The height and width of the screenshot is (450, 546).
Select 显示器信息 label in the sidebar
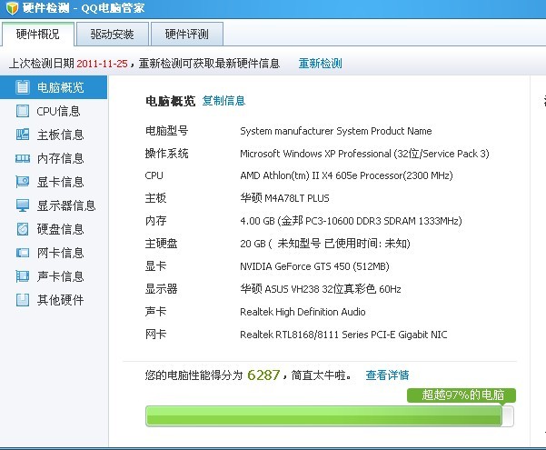66,205
